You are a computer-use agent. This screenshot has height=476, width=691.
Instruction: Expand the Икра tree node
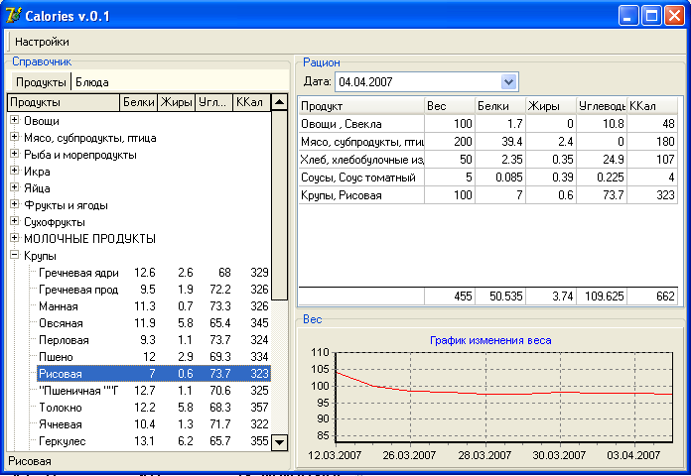pos(15,171)
